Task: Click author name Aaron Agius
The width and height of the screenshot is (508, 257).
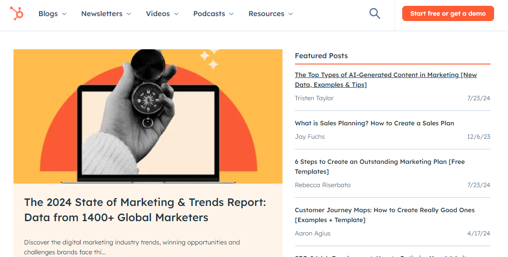Action: click(313, 233)
